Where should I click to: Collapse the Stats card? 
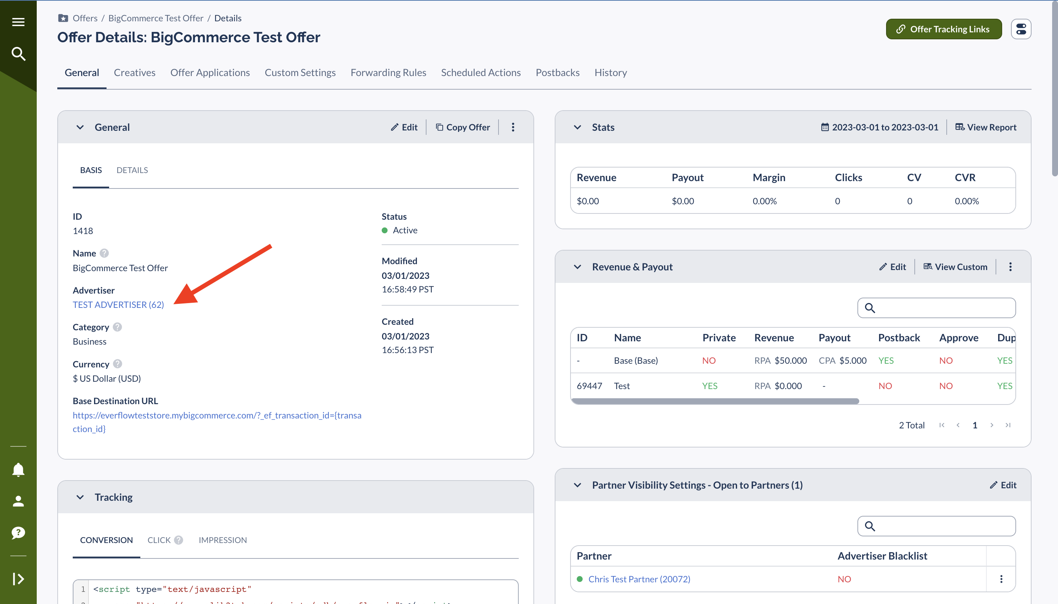click(x=577, y=127)
